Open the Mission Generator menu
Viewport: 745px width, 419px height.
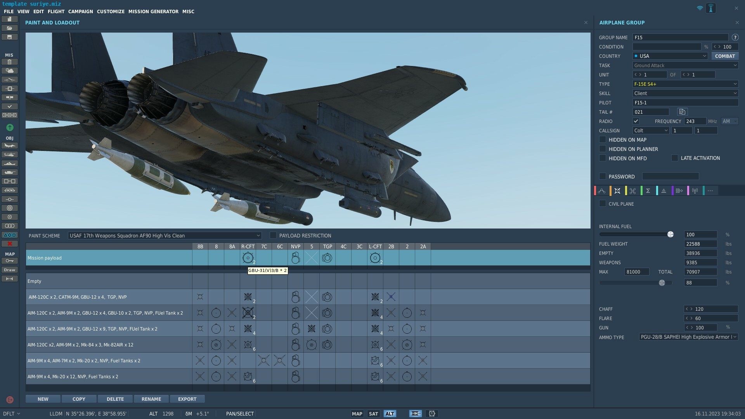153,12
